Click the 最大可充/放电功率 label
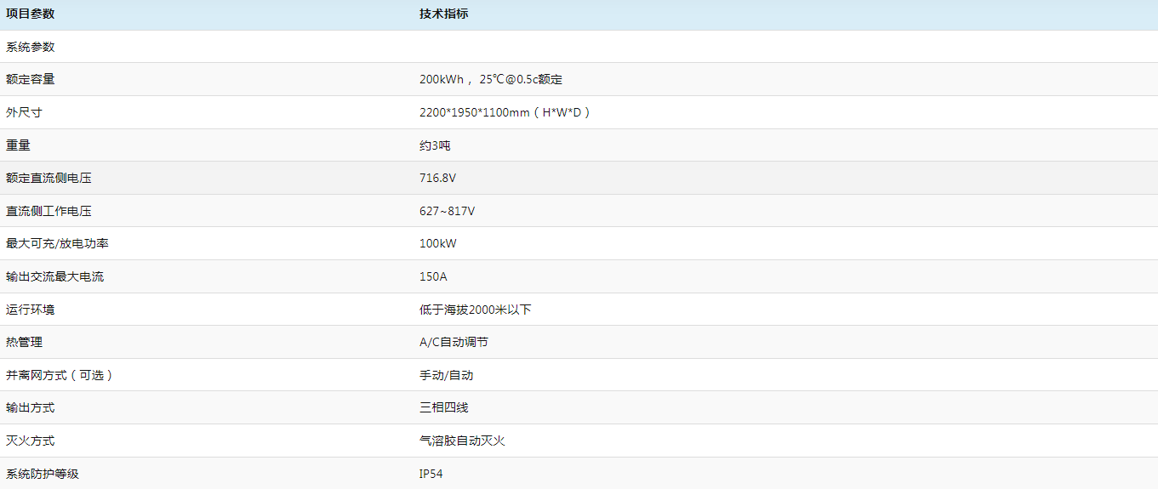 point(57,243)
